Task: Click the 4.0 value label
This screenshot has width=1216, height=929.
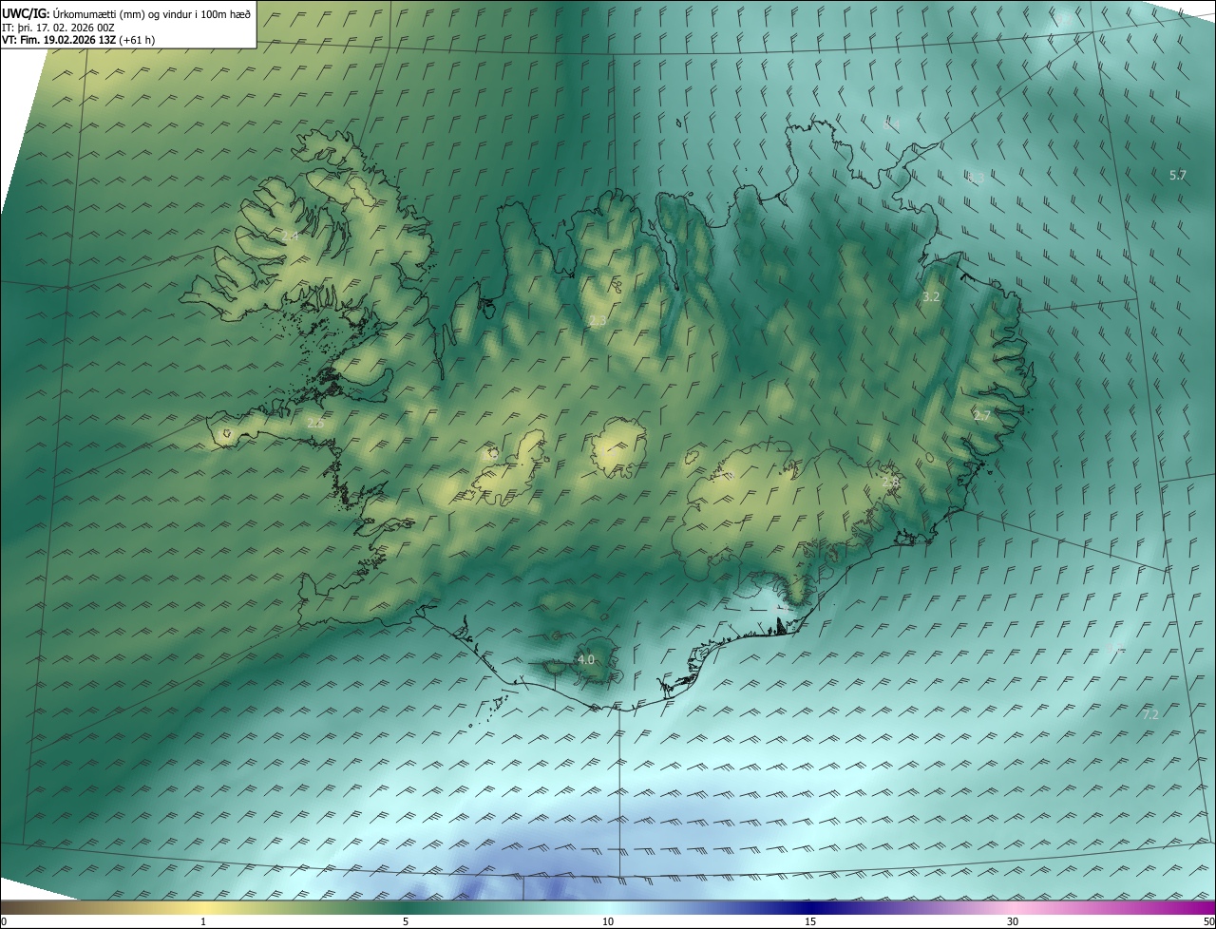Action: pyautogui.click(x=585, y=659)
